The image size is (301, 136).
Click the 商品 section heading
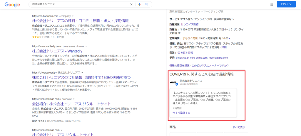(173, 127)
